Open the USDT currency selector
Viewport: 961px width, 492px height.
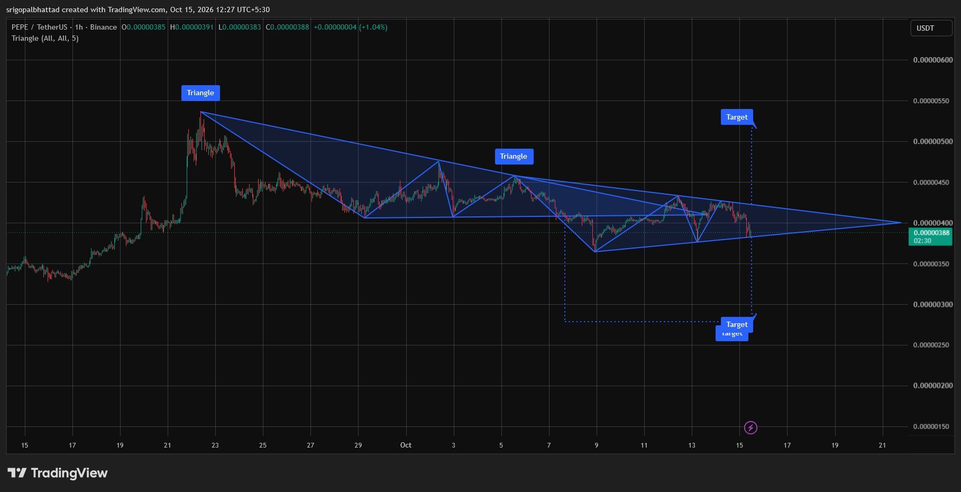coord(931,28)
